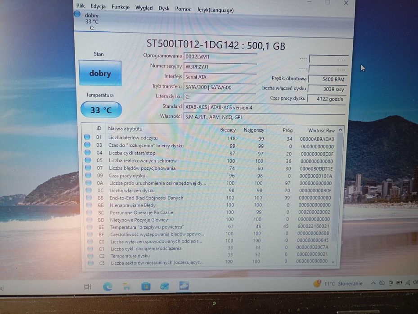
Task: Open the weather widget showing 11°C Słonecznie
Action: (x=338, y=283)
